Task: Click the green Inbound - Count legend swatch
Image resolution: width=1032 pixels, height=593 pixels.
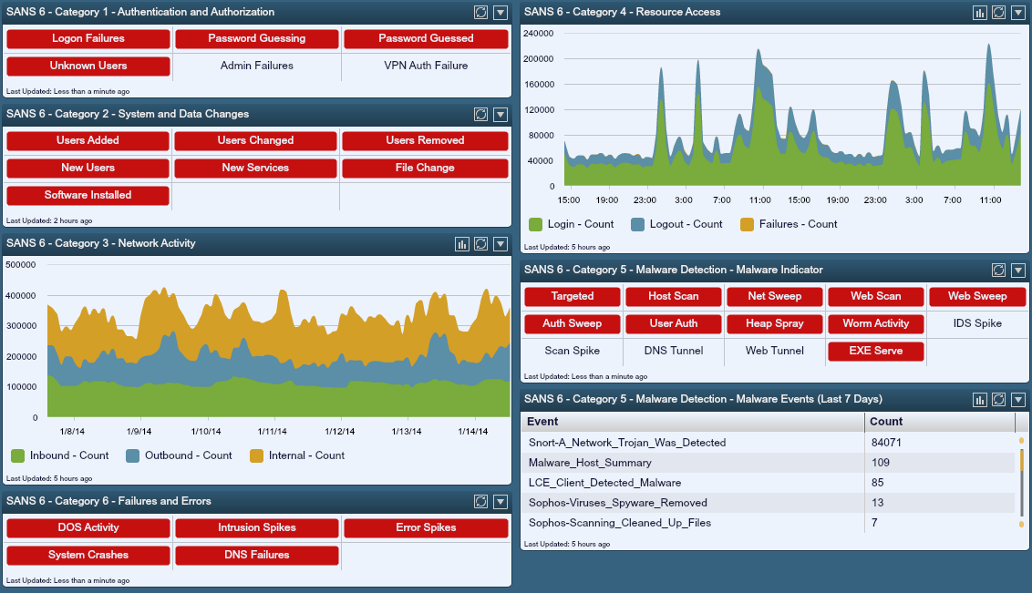Action: [x=17, y=455]
